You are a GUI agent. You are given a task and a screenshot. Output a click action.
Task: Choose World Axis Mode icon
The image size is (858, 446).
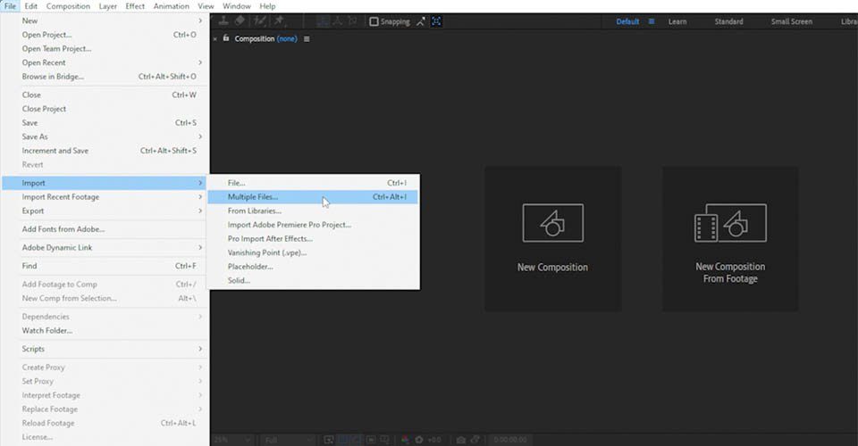(338, 21)
